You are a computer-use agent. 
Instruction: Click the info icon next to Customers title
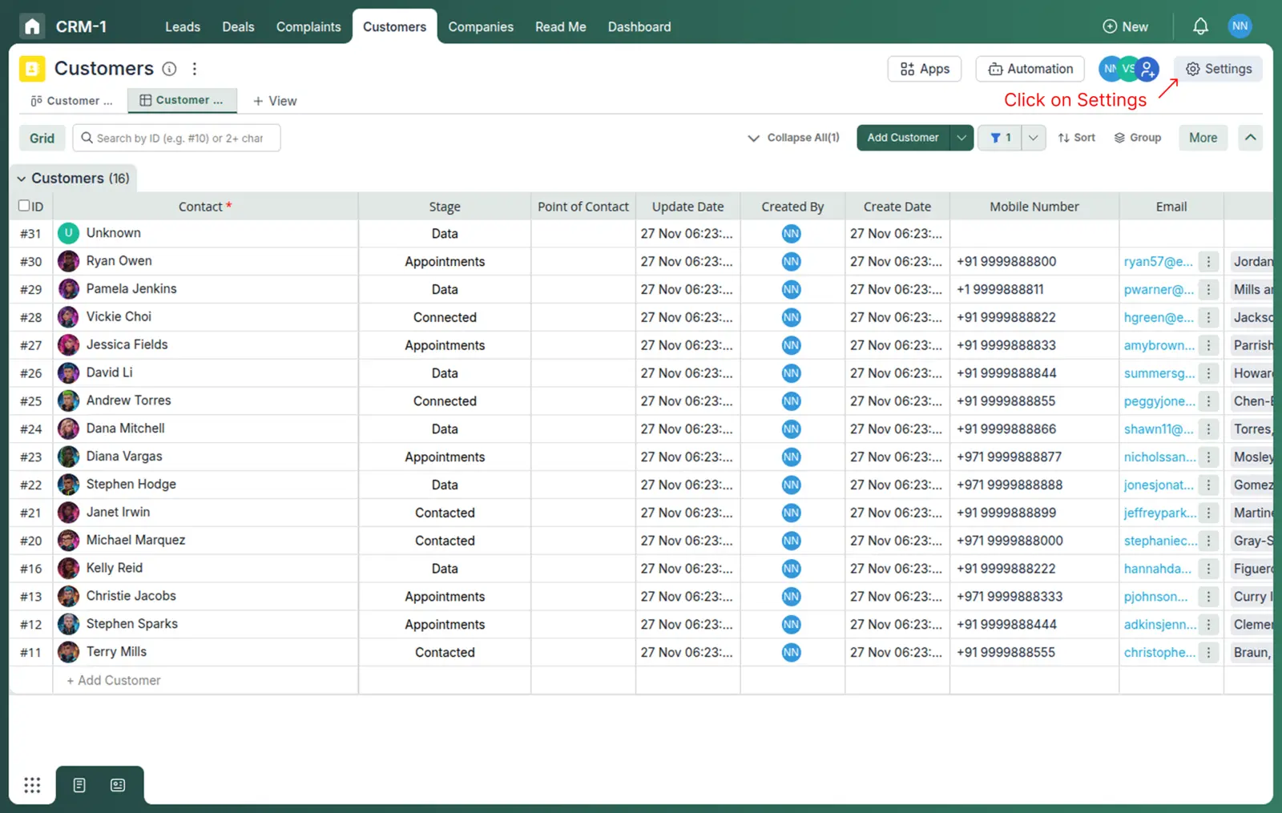169,69
